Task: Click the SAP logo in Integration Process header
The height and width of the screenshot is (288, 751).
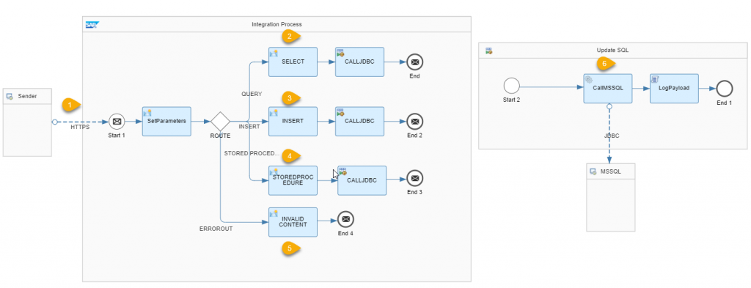Action: [92, 24]
